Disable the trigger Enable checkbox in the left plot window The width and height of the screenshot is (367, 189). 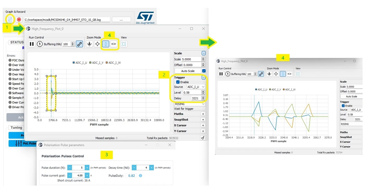click(x=178, y=82)
